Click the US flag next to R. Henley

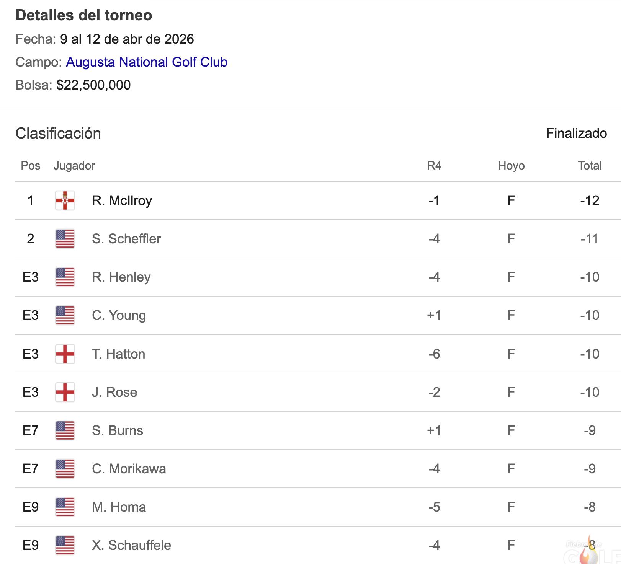tap(65, 277)
